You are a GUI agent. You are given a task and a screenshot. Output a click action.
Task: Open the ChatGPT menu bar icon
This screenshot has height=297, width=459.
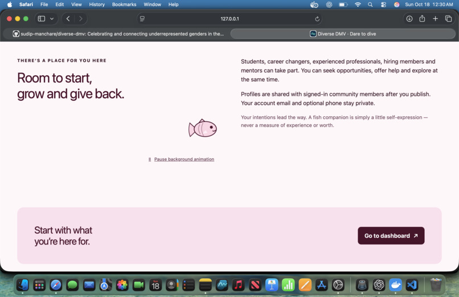(x=329, y=5)
